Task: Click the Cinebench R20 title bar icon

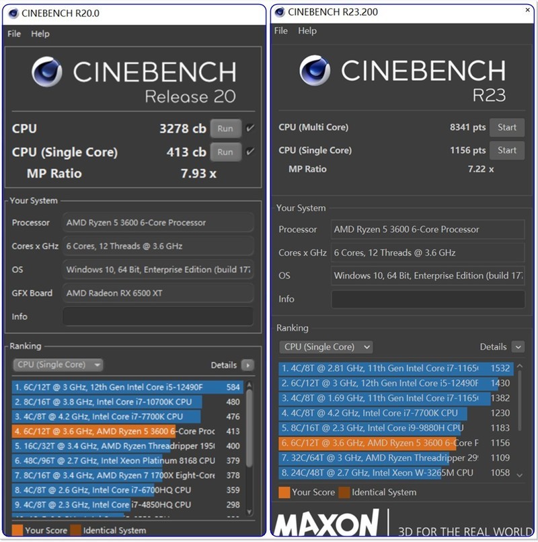Action: point(13,13)
